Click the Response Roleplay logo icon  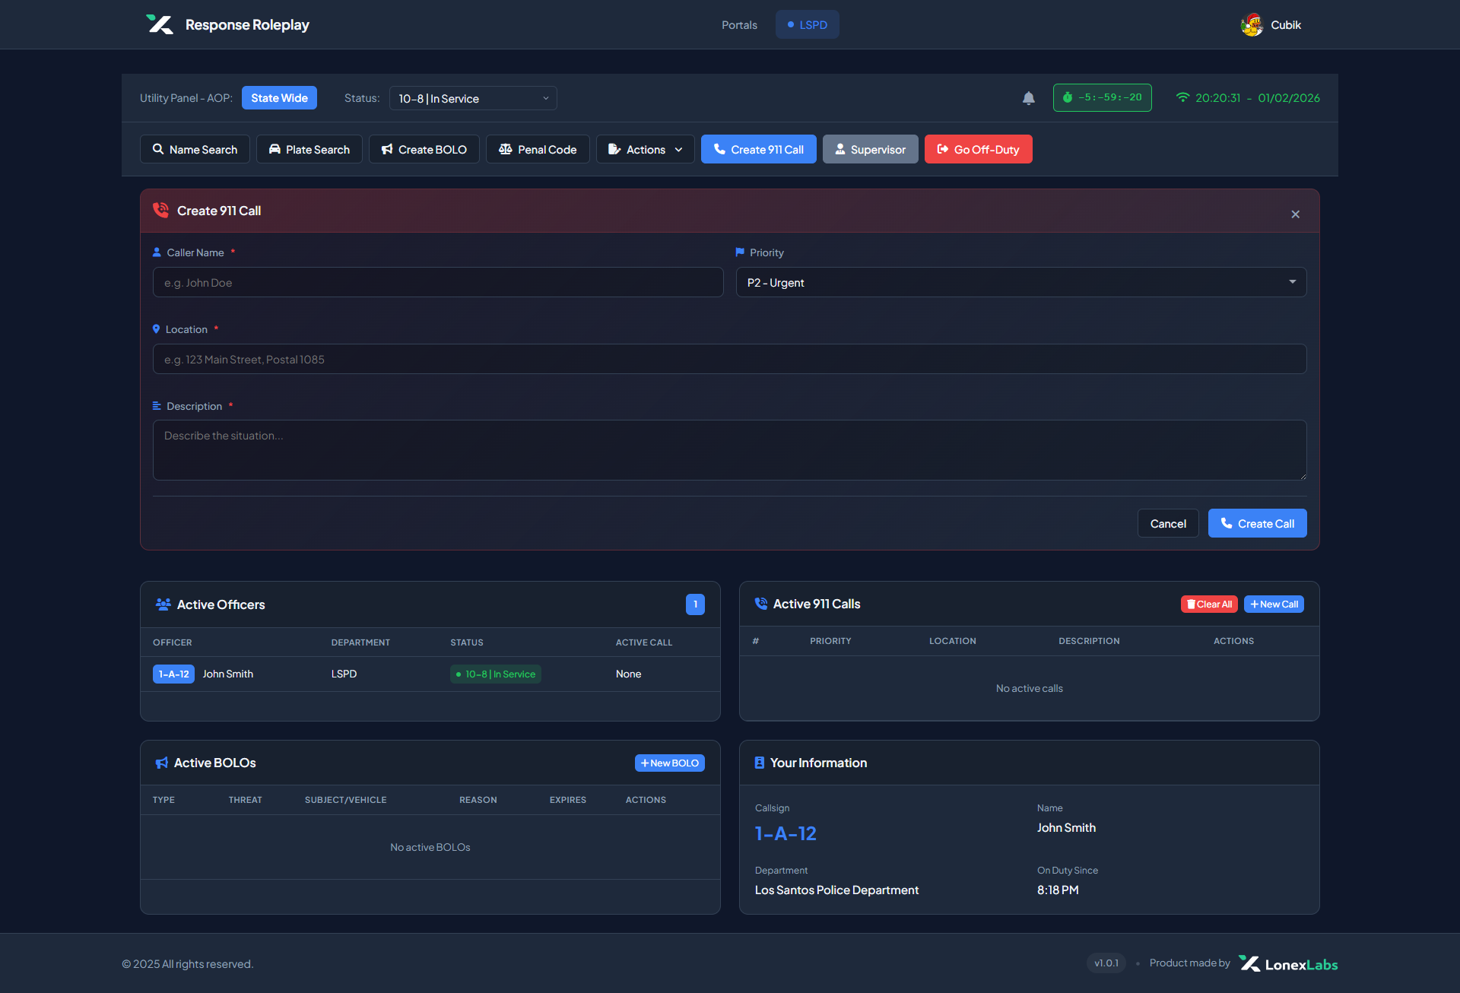160,24
